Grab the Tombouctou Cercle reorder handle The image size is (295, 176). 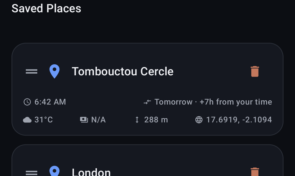click(32, 72)
